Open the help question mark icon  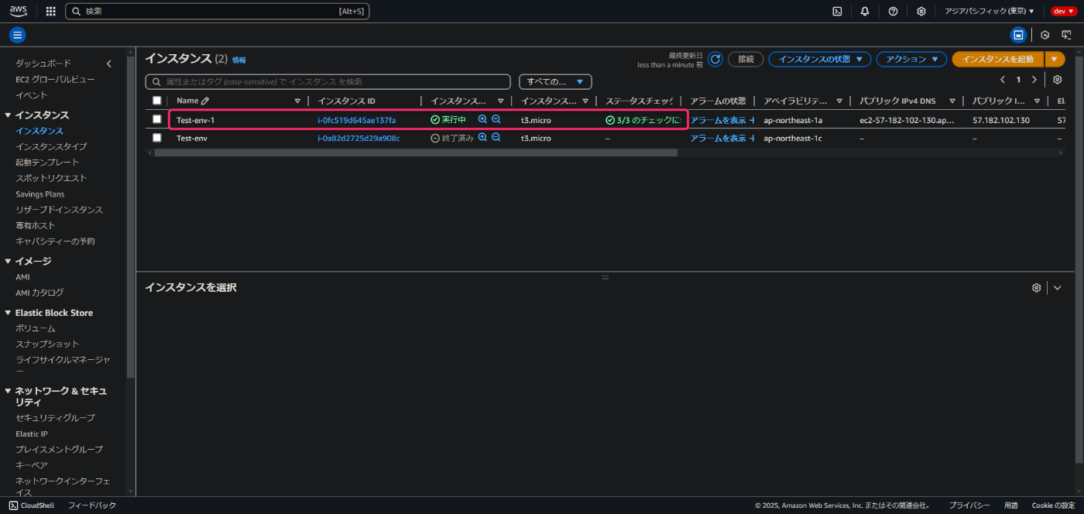pos(893,11)
